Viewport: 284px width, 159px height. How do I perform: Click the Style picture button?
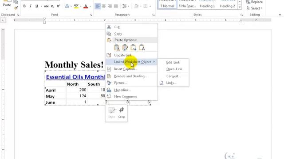coord(111,113)
